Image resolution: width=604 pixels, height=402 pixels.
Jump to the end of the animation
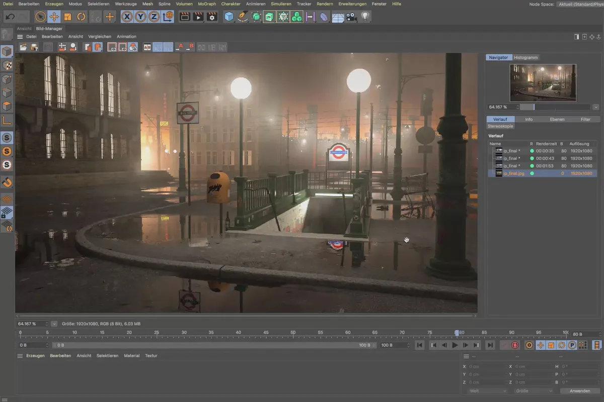[x=490, y=345]
